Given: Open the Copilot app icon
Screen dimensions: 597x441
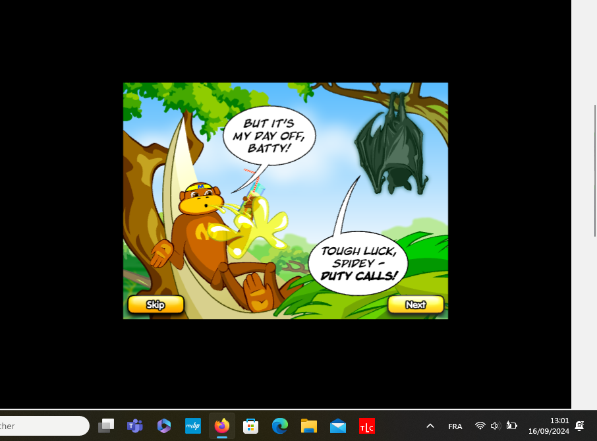Looking at the screenshot, I should point(164,426).
